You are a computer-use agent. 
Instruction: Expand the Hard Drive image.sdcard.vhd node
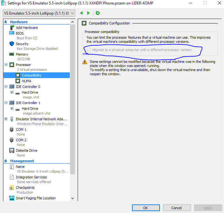pyautogui.click(x=12, y=109)
